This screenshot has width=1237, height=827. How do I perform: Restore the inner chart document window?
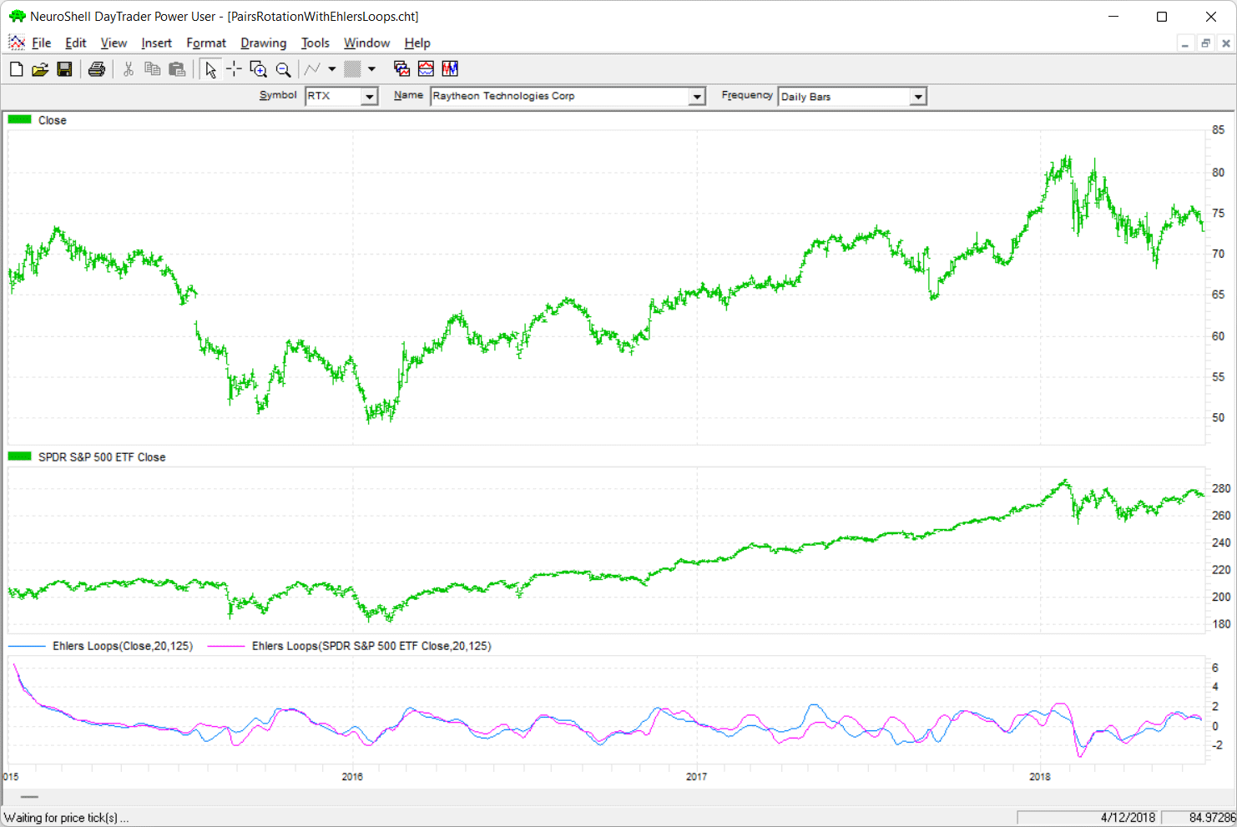1205,43
